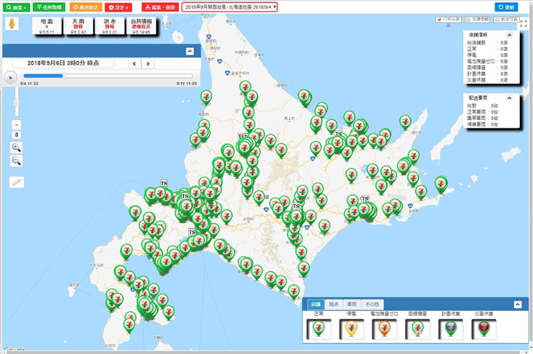Click the map zoom-out magnifier icon
The height and width of the screenshot is (354, 533).
click(17, 161)
